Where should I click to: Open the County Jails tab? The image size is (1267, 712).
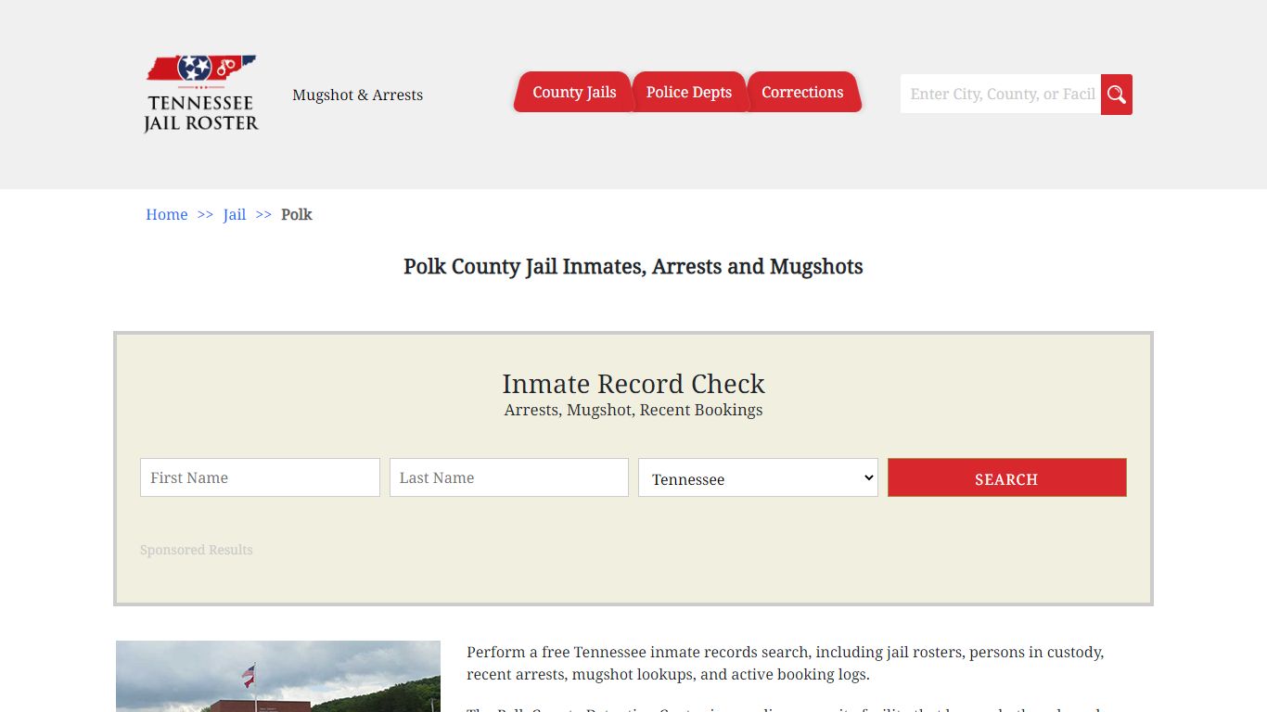coord(574,92)
